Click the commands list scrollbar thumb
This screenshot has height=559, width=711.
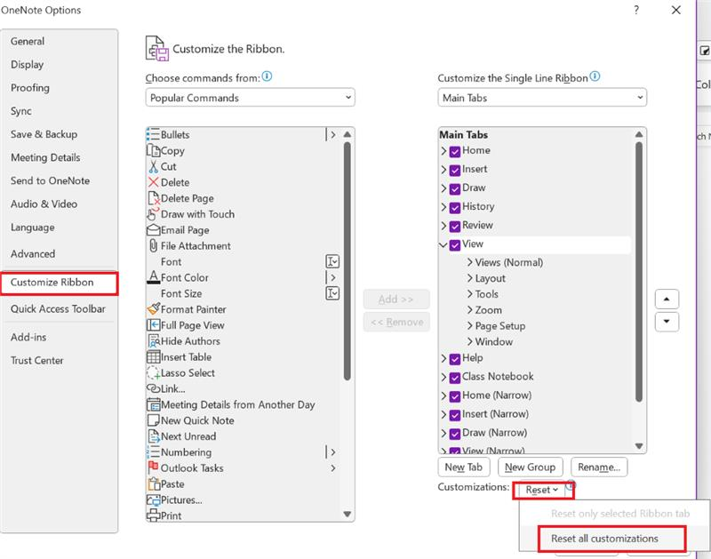pyautogui.click(x=348, y=261)
